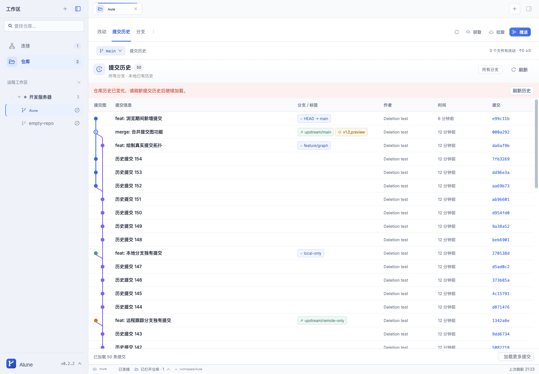Open commit hash 270138d
This screenshot has height=374, width=539.
click(501, 253)
